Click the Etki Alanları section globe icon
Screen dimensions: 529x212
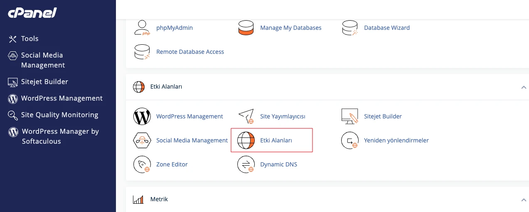click(139, 87)
